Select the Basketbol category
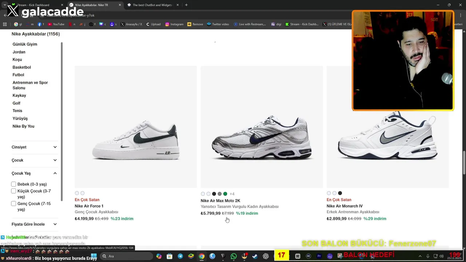Viewport: 466px width, 262px height. (22, 67)
